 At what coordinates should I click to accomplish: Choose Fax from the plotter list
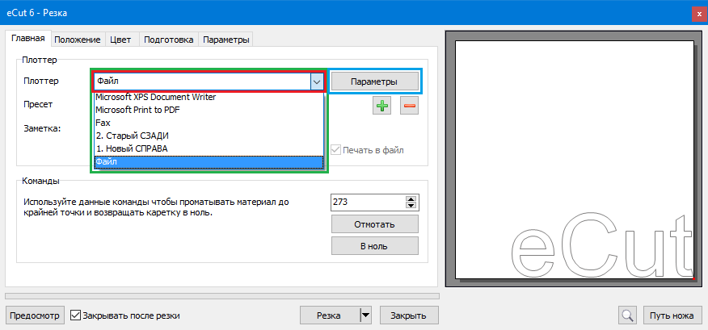click(209, 123)
